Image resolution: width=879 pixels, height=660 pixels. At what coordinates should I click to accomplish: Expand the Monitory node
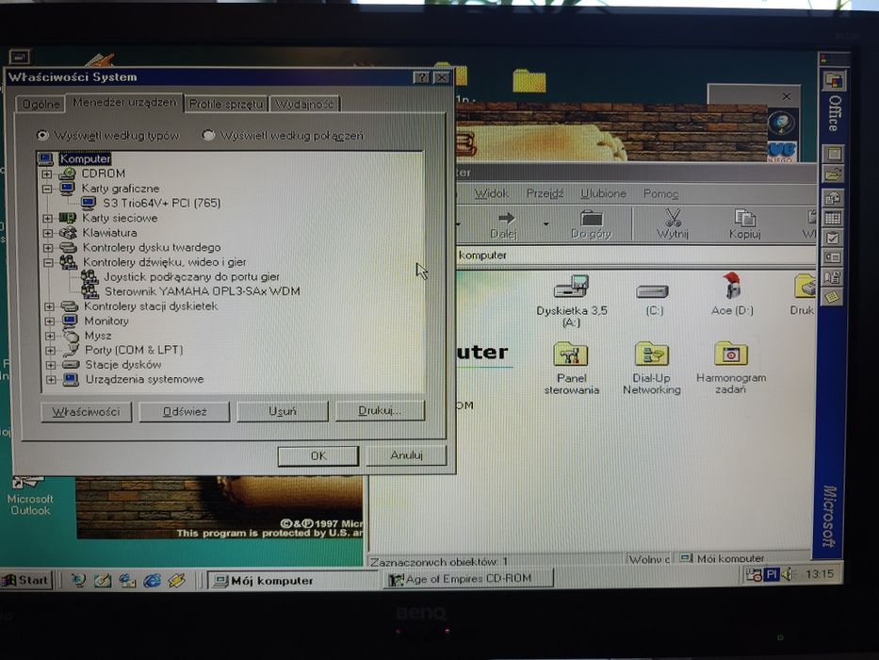[x=50, y=321]
